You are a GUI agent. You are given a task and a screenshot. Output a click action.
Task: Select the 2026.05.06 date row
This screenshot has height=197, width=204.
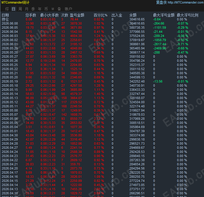pos(10,119)
